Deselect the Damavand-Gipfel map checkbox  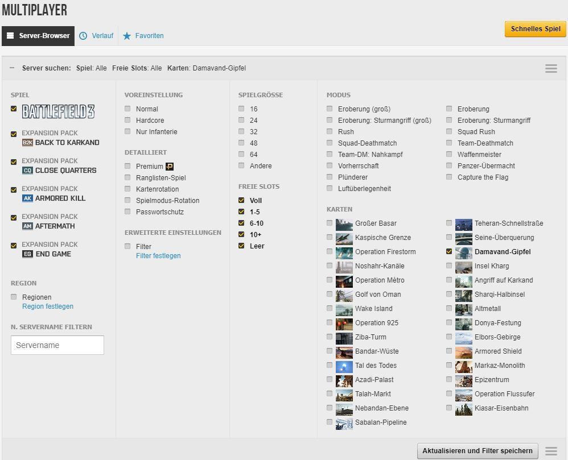tap(449, 251)
